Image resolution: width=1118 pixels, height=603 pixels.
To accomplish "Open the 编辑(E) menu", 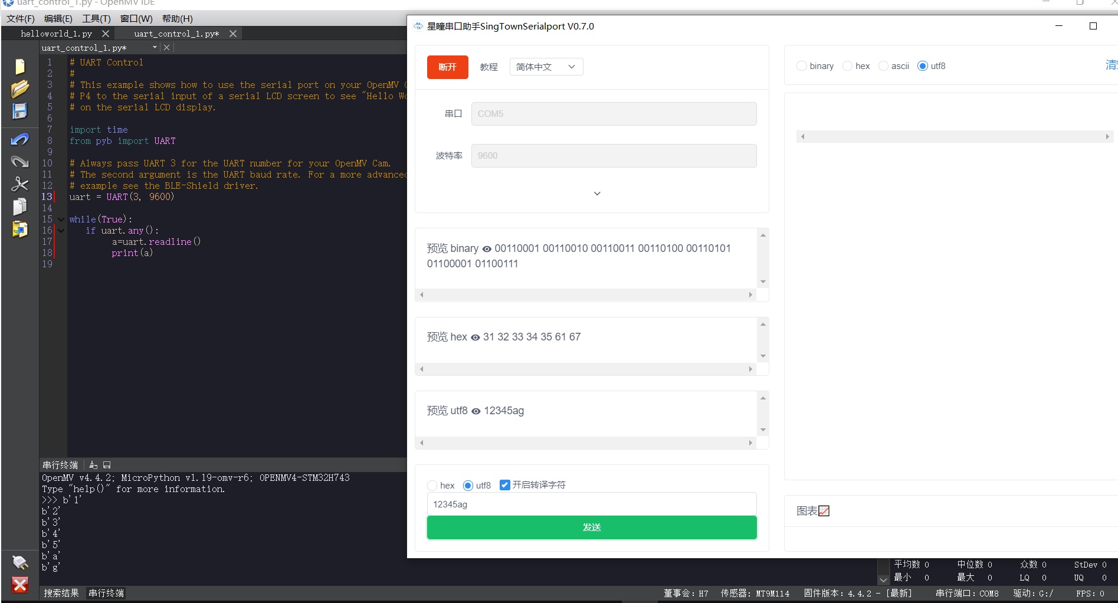I will (58, 18).
